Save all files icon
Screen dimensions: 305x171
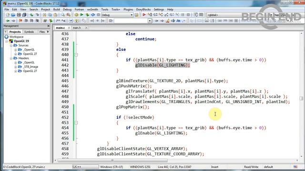(24, 15)
